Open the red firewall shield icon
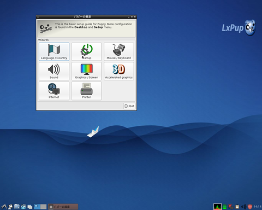The height and width of the screenshot is (210, 262). coord(250,207)
